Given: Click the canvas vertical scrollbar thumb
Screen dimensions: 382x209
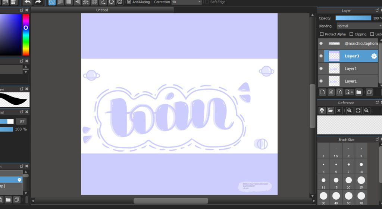Looking at the screenshot, I should pos(313,106).
